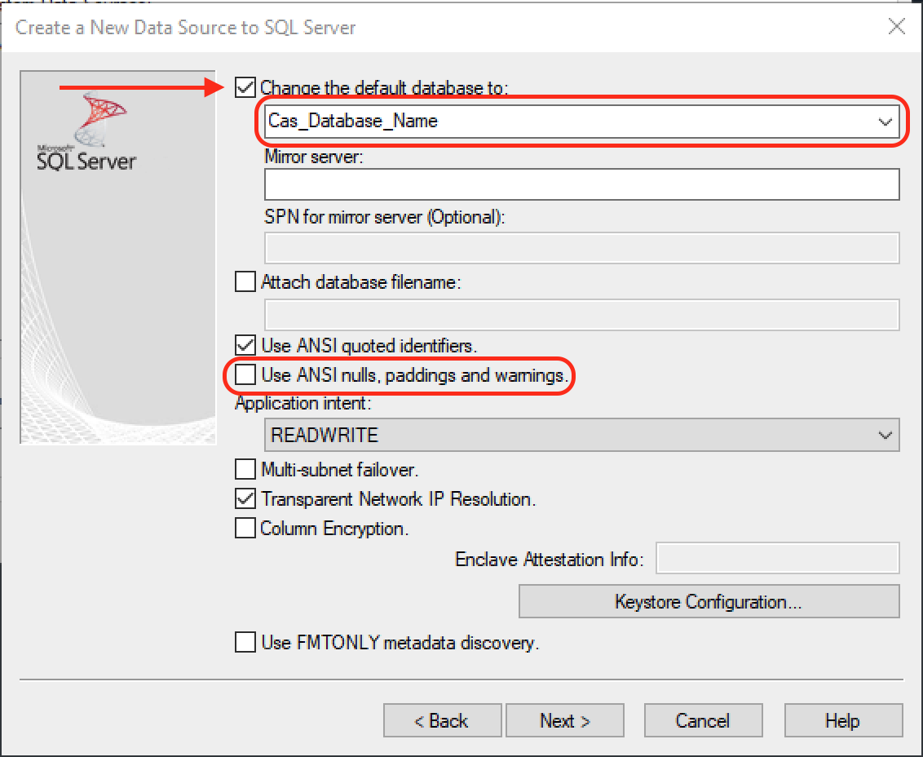Viewport: 923px width, 757px height.
Task: Open the Application intent READWRITE dropdown
Action: (885, 436)
